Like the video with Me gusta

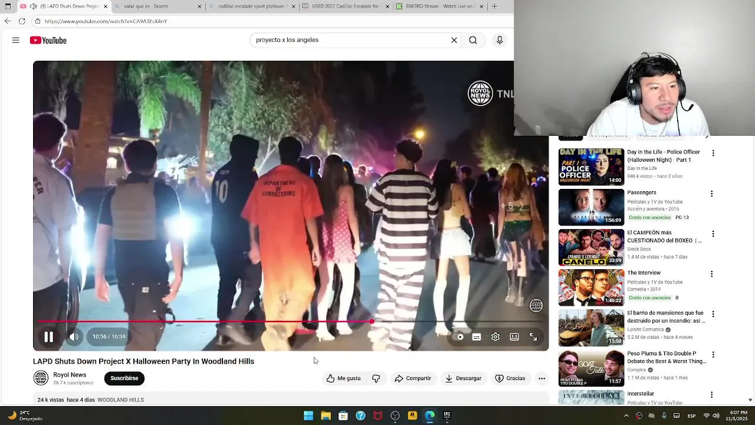pos(344,378)
